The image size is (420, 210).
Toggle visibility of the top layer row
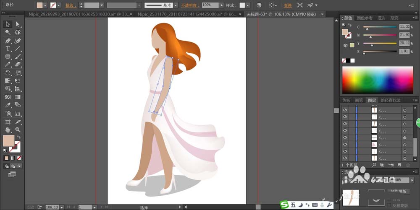tap(345, 110)
